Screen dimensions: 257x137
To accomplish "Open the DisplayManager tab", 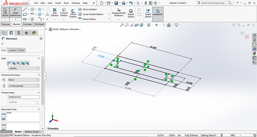I will [x=34, y=33].
